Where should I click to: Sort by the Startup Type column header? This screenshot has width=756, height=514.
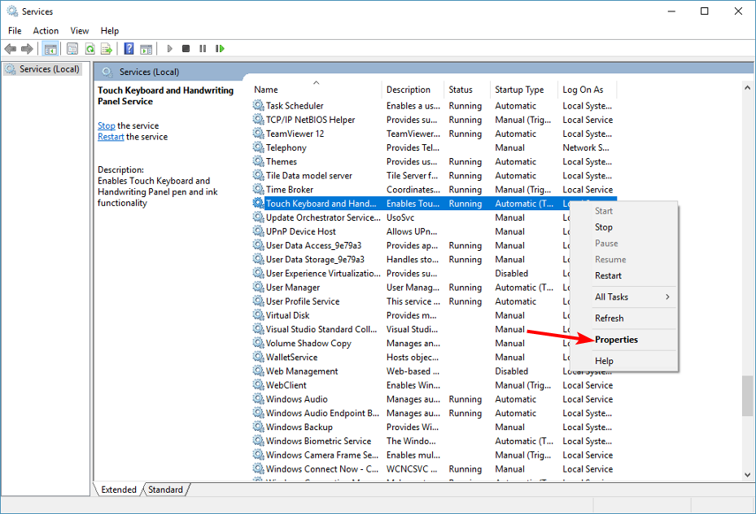[523, 90]
